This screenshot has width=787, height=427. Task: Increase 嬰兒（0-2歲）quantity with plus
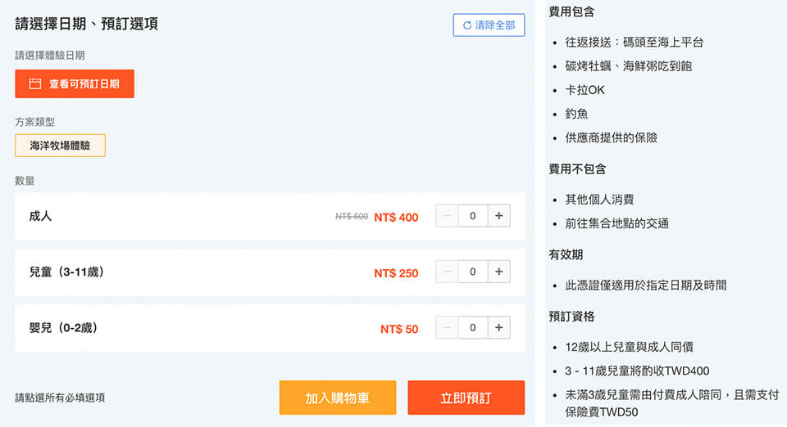(x=499, y=327)
